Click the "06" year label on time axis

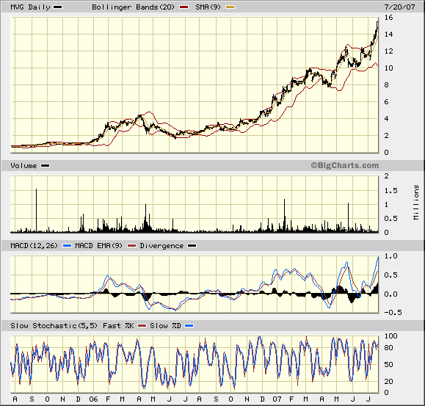click(x=93, y=399)
